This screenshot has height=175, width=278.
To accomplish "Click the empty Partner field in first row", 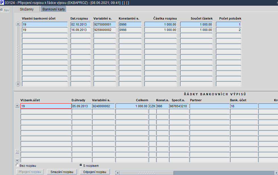I will click(210, 106).
